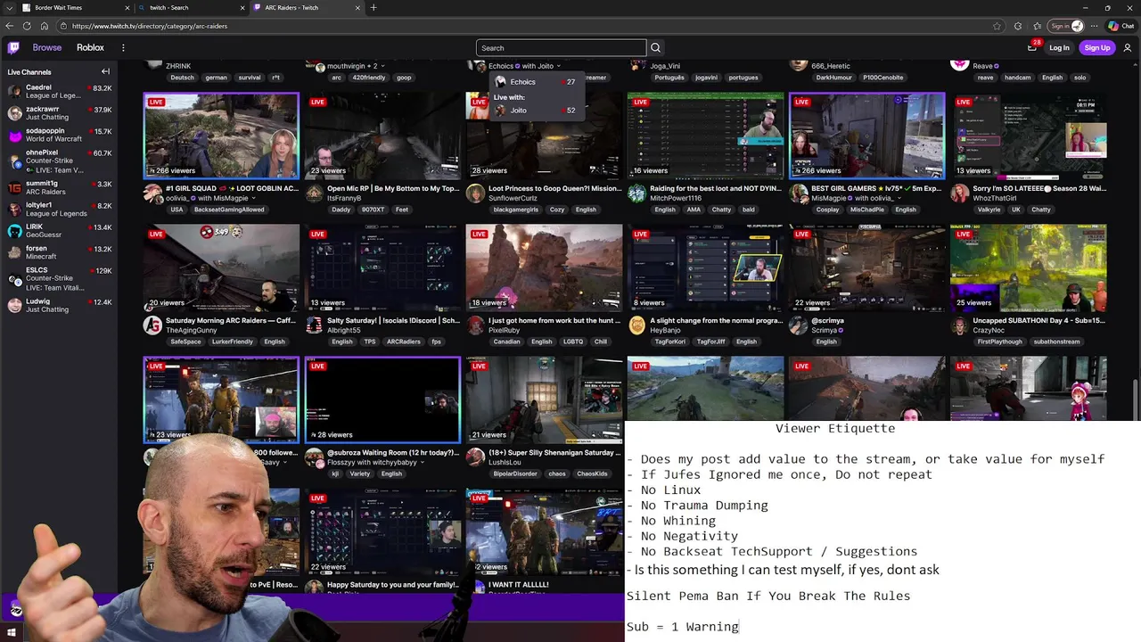Open forsen Minecraft channel in sidebar
The height and width of the screenshot is (642, 1141).
[x=58, y=252]
